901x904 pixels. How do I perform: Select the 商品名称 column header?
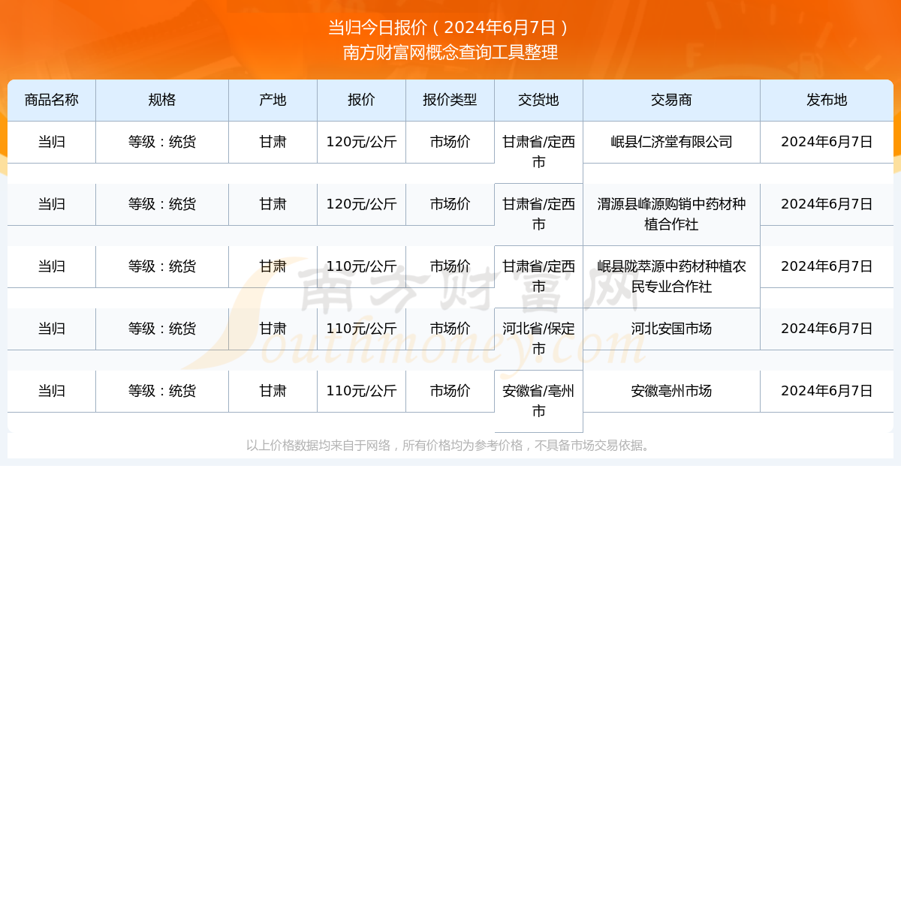[52, 100]
